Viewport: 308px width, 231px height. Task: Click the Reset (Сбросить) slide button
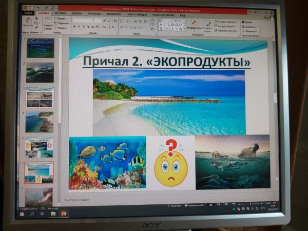[63, 24]
